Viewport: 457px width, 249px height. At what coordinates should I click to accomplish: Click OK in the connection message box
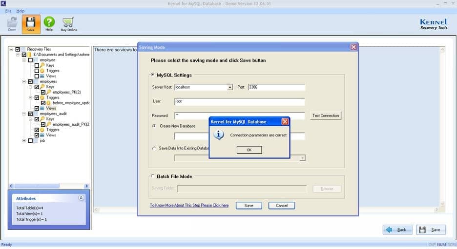tap(249, 150)
